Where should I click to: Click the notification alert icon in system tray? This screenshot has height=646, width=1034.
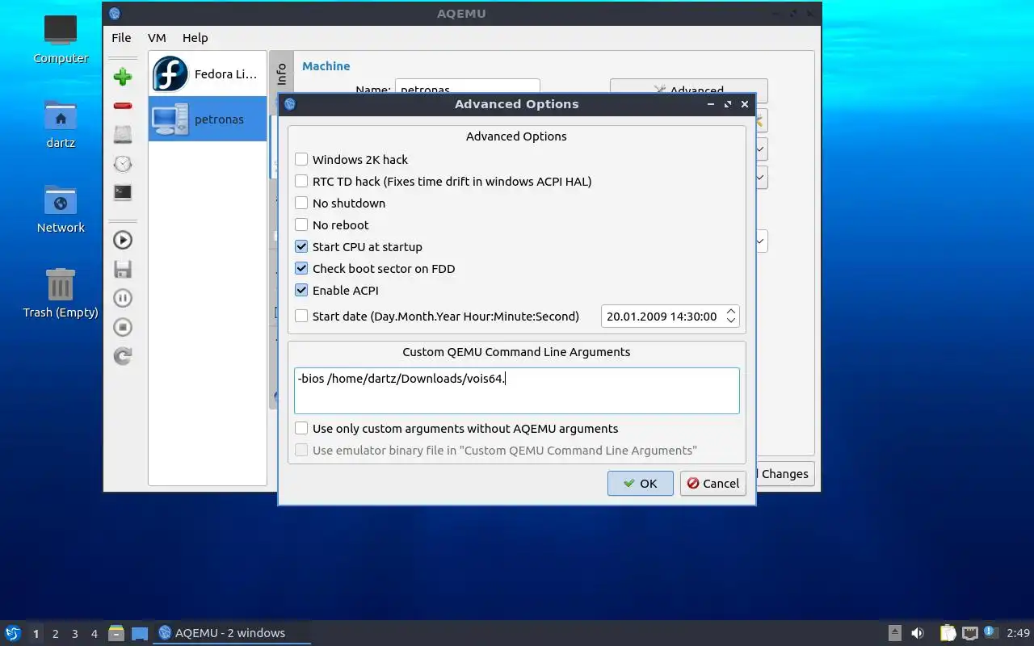click(991, 633)
